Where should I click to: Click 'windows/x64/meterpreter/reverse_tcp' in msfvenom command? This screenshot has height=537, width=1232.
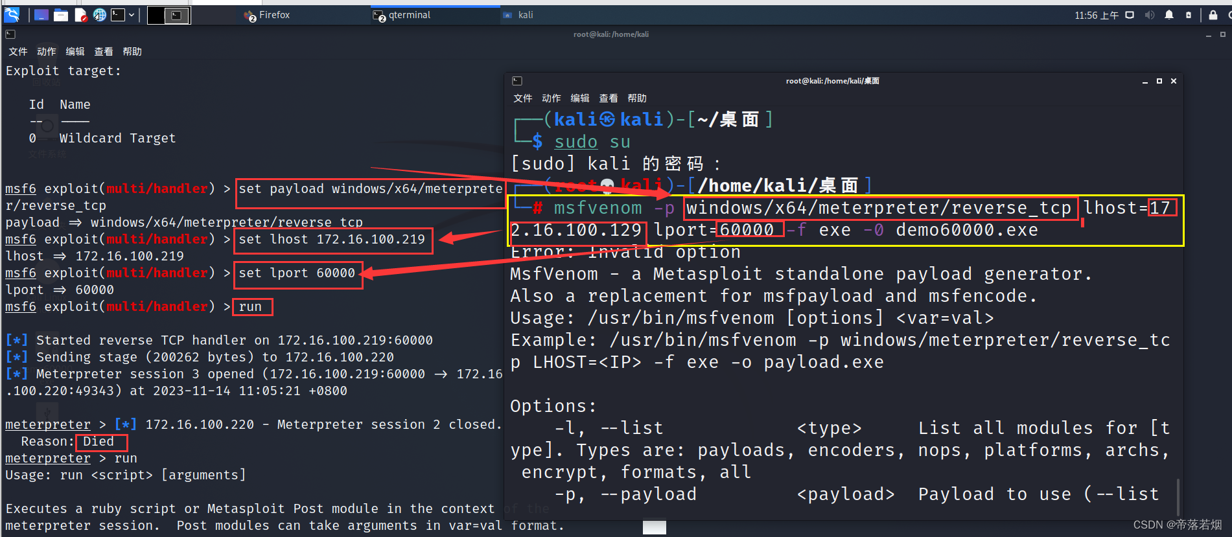click(x=879, y=208)
